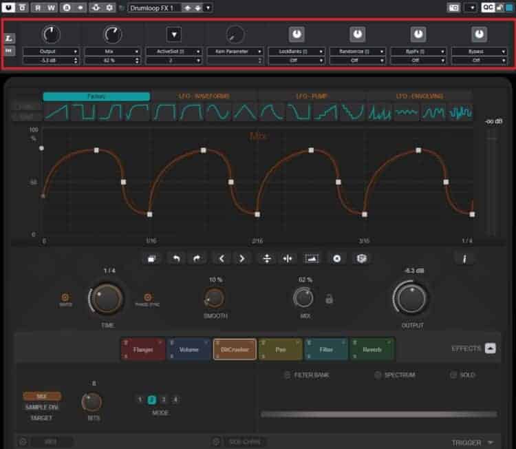Choose the triangle wave waveform preset
Image resolution: width=516 pixels, height=449 pixels.
pos(245,112)
